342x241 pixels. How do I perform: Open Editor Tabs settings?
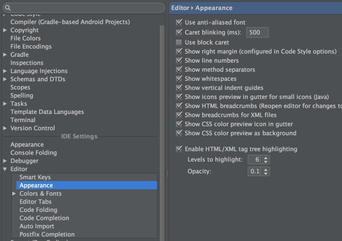[x=35, y=202]
